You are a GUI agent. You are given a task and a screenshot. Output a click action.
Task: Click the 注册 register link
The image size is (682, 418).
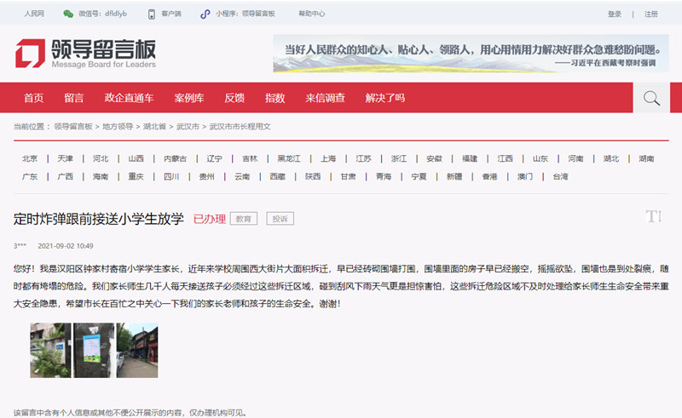pos(651,14)
